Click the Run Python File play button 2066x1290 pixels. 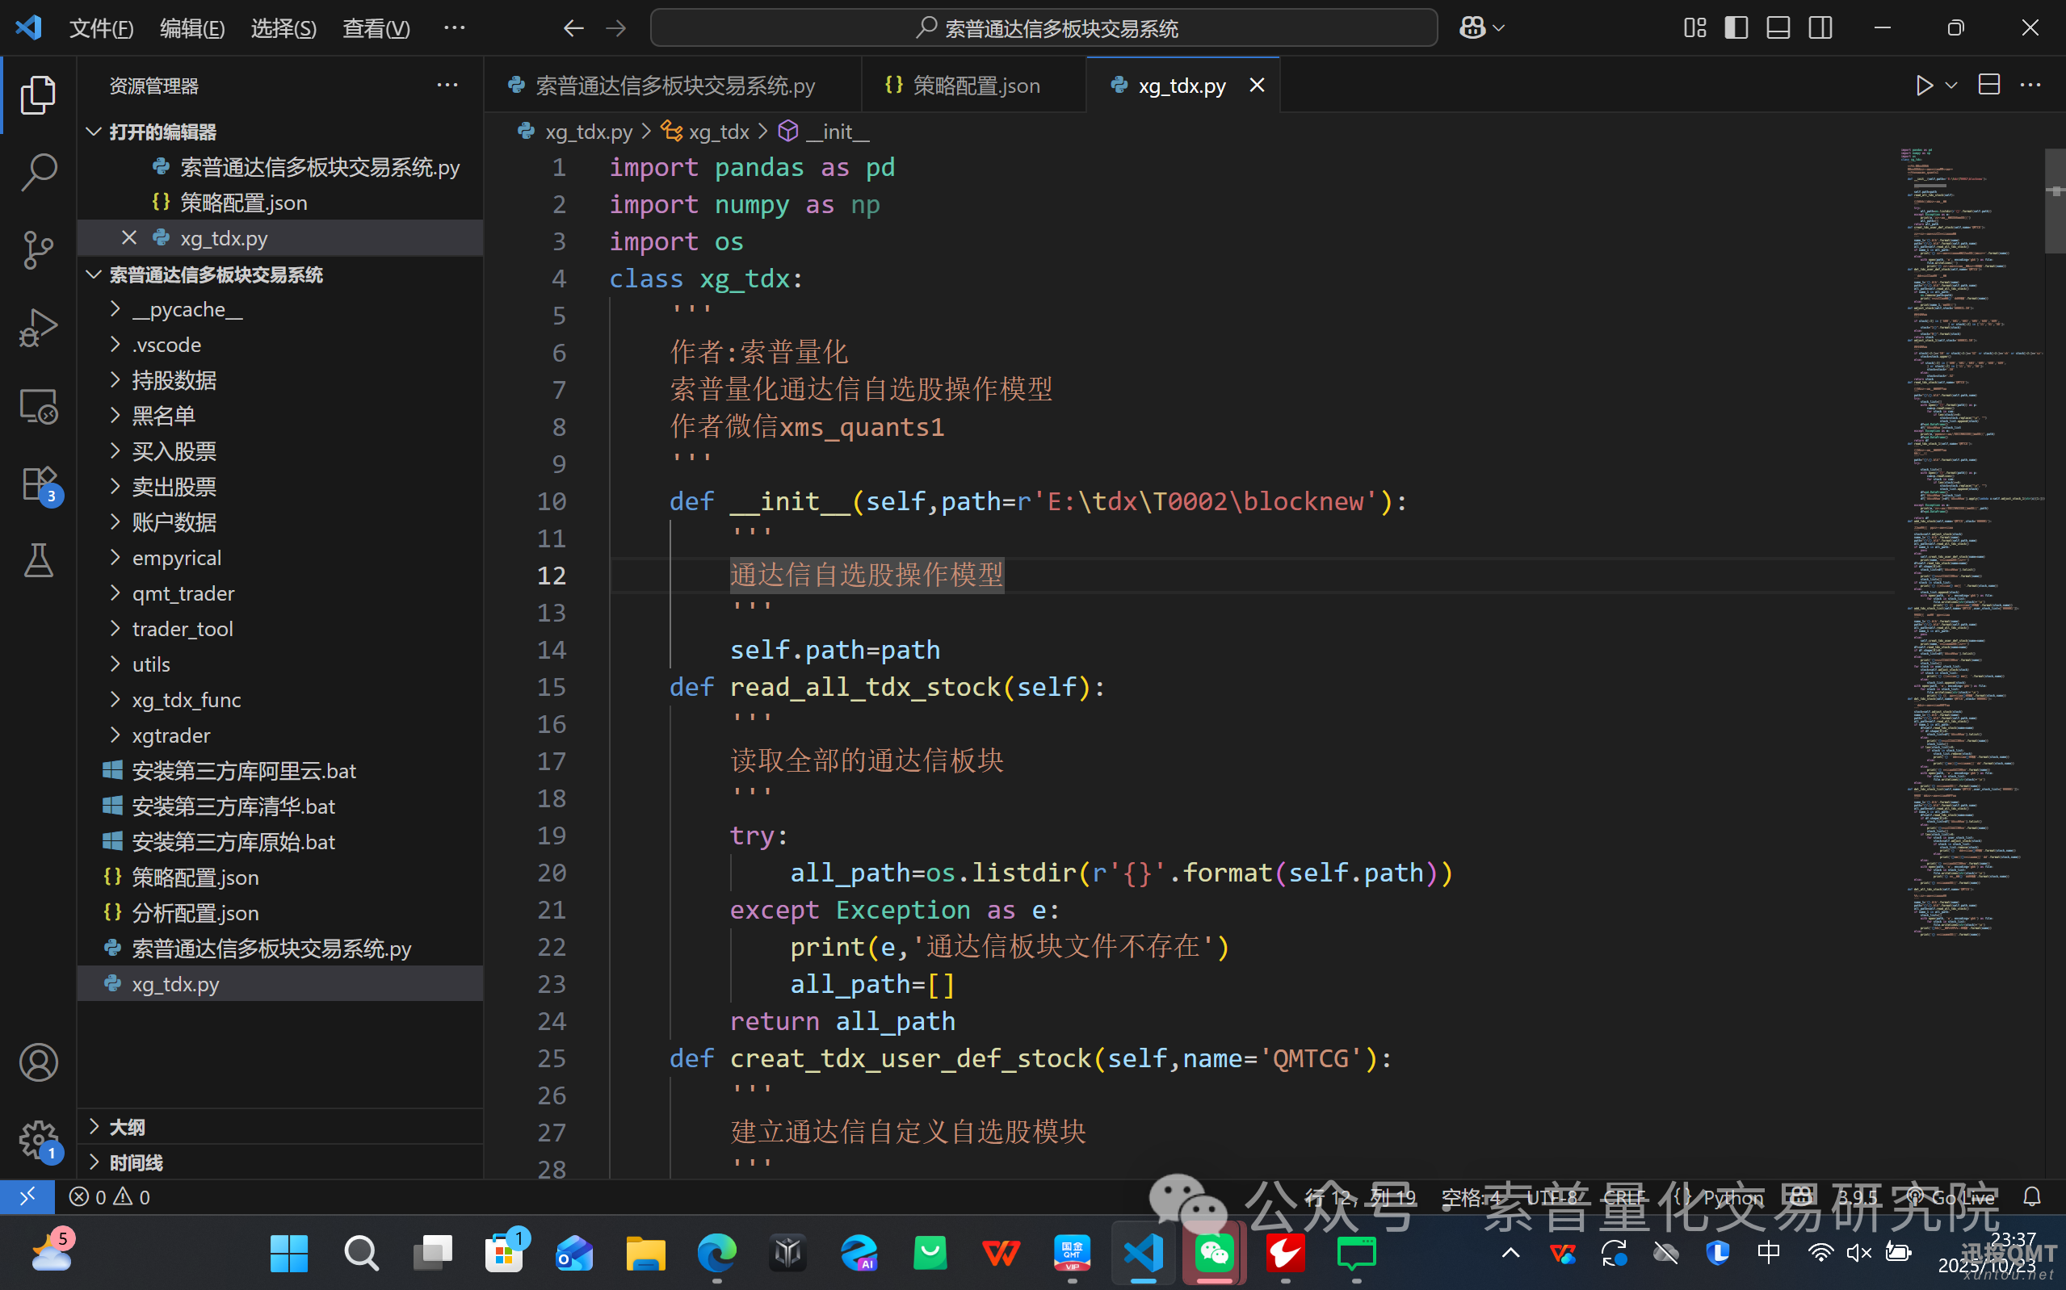(1924, 86)
